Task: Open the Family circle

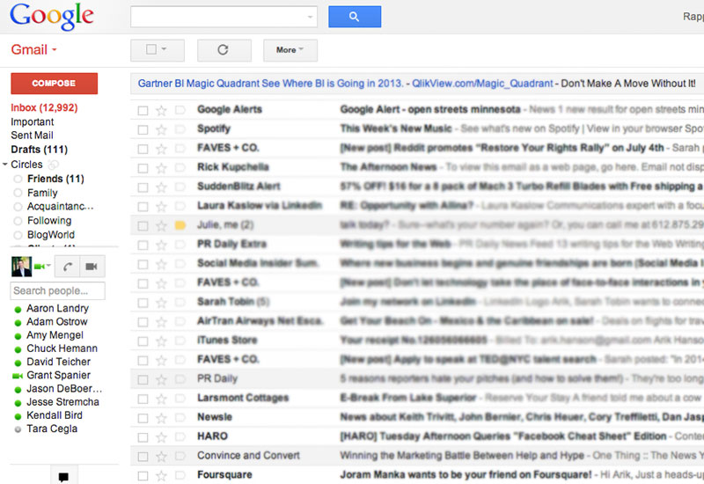Action: tap(42, 193)
